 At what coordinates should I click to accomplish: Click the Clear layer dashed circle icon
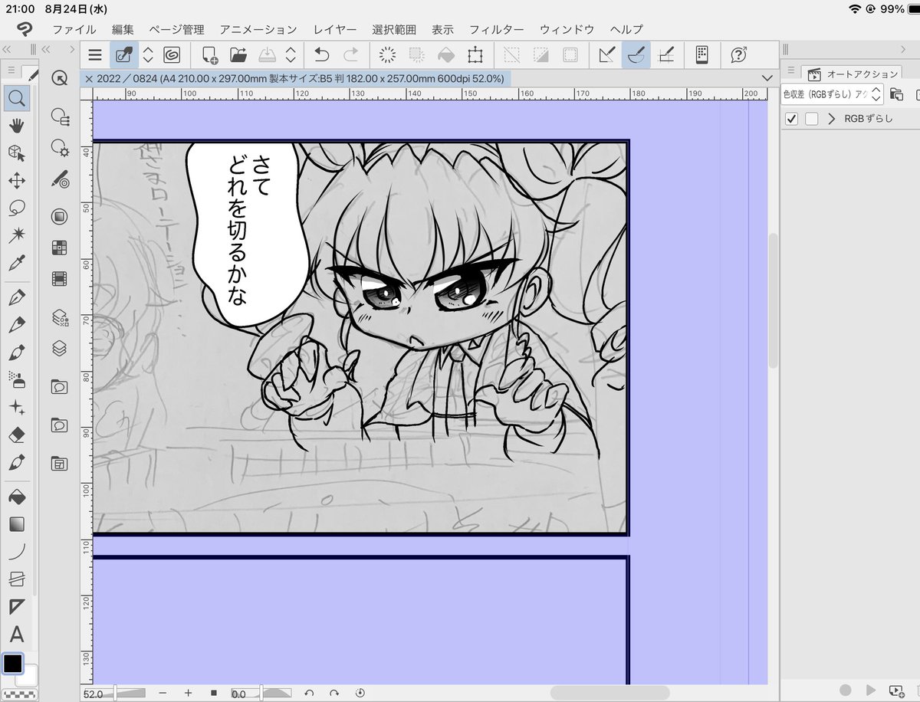click(x=388, y=55)
